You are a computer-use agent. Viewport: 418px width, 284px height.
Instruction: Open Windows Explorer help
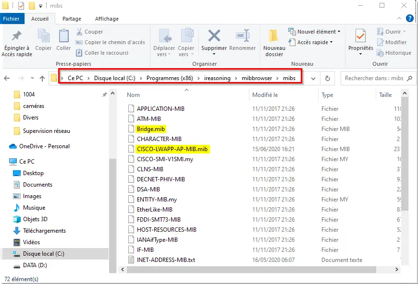tap(410, 18)
